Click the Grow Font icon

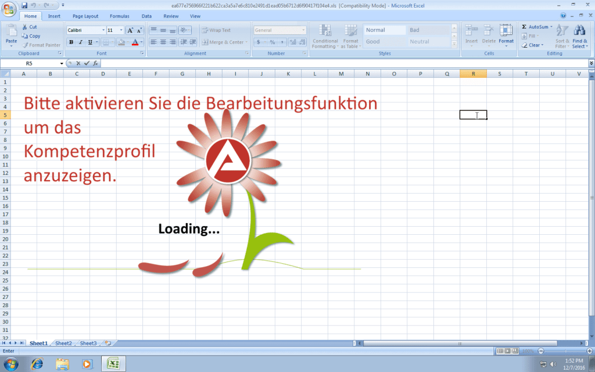click(x=130, y=30)
